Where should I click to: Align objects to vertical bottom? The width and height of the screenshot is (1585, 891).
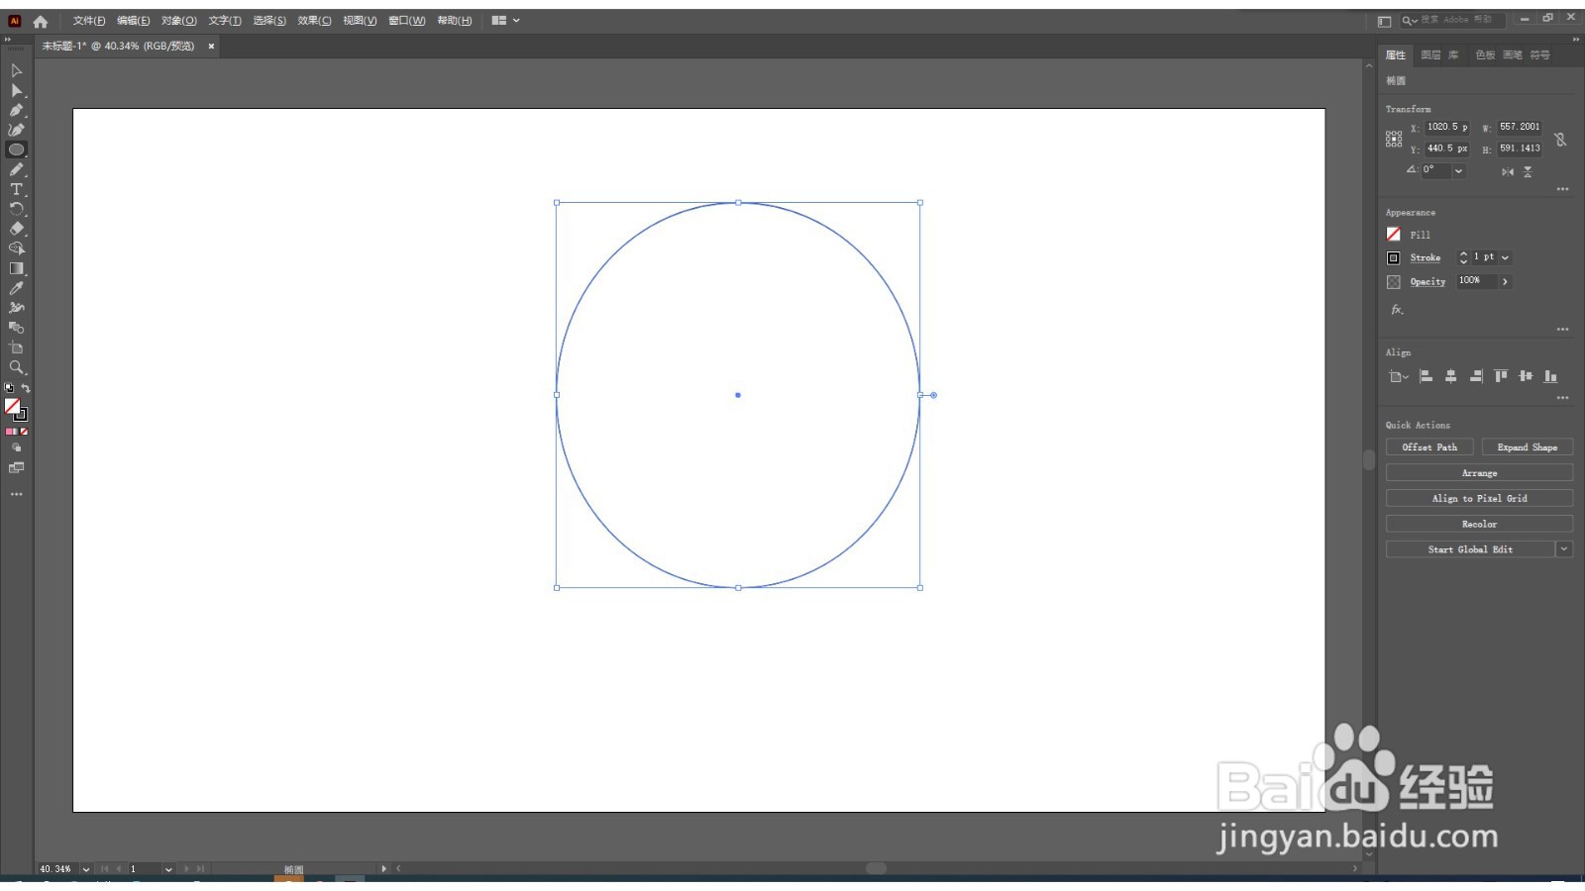tap(1550, 376)
